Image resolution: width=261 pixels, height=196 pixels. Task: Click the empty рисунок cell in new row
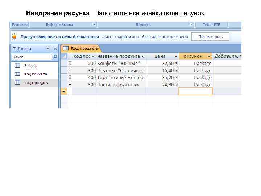(196, 91)
